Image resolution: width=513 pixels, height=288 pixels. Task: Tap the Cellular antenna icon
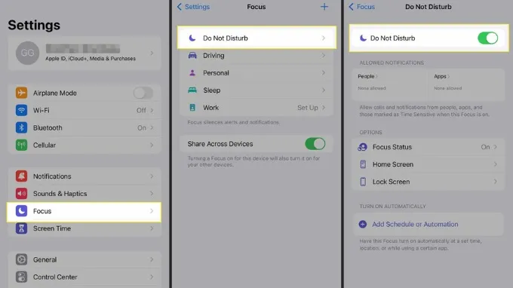click(x=21, y=145)
